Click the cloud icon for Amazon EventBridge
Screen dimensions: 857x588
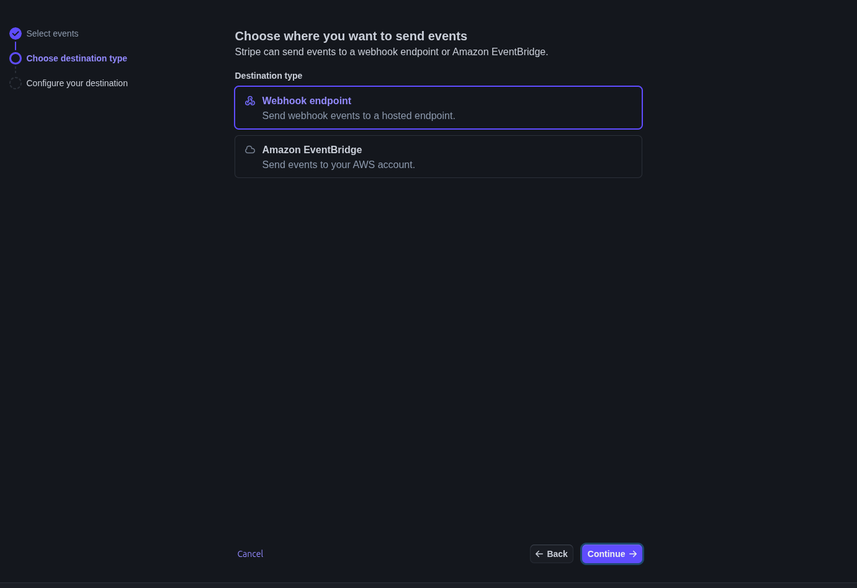coord(250,149)
